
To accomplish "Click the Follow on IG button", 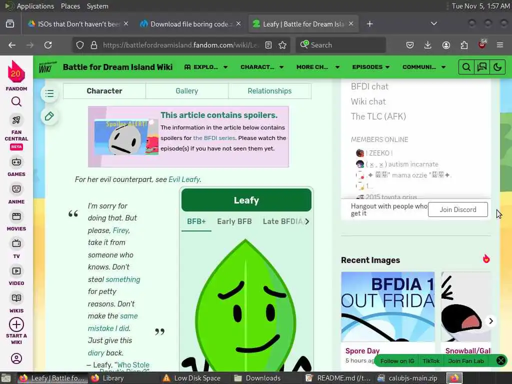I will click(x=397, y=361).
